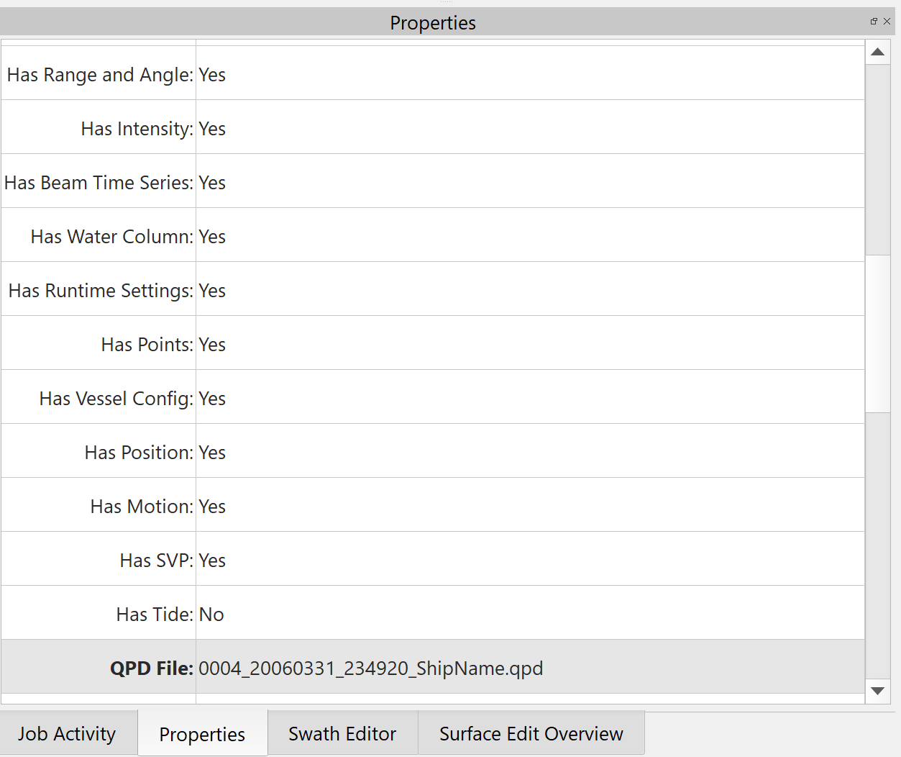Click the Has Runtime Settings value
The width and height of the screenshot is (901, 757).
point(212,290)
